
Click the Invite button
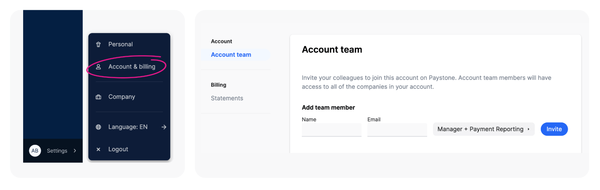coord(554,129)
